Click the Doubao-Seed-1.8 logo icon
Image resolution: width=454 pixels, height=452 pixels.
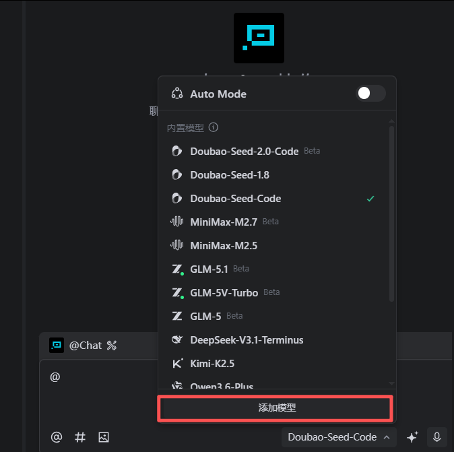pyautogui.click(x=177, y=175)
